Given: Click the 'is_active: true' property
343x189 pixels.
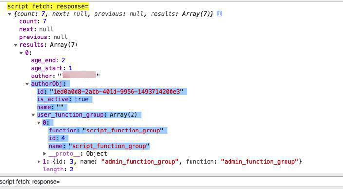Looking at the screenshot, I should coord(63,99).
